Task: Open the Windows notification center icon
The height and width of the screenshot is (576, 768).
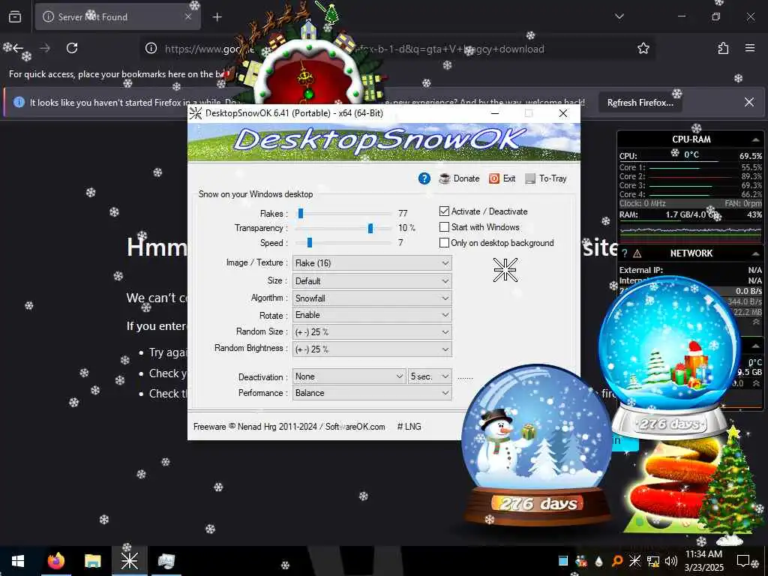Action: point(743,561)
